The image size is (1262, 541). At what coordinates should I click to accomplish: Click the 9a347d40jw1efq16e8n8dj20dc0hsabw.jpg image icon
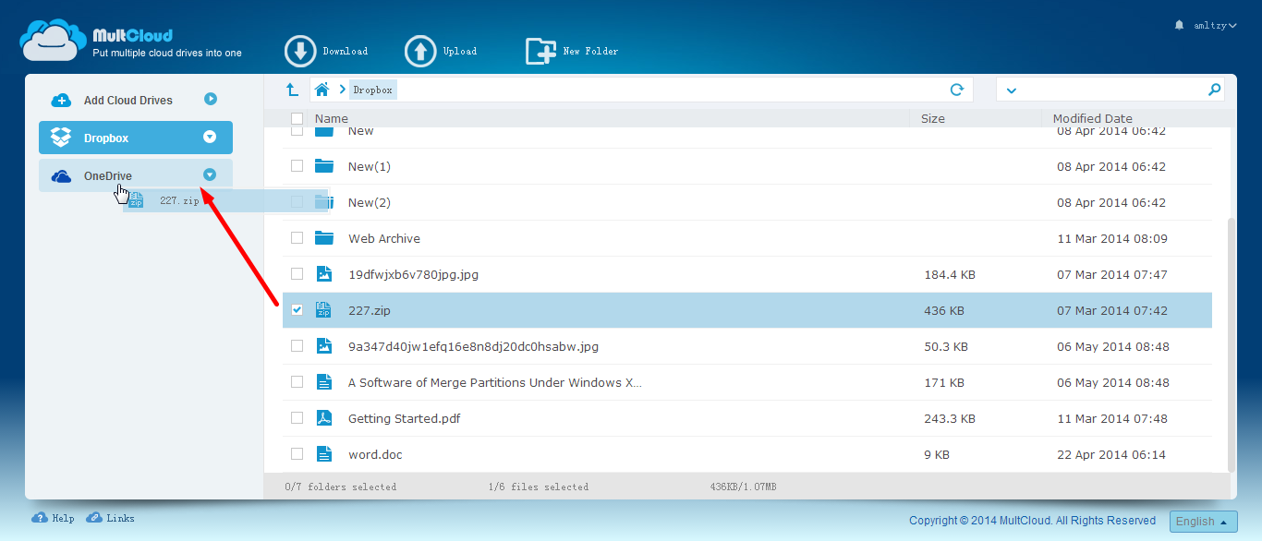323,346
